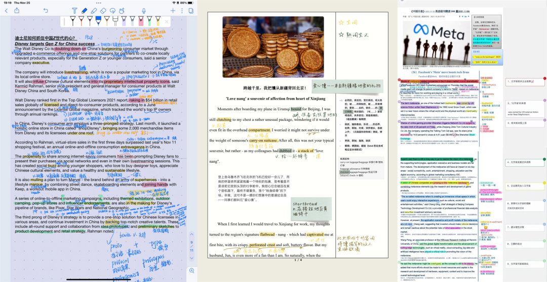The image size is (547, 282).
Task: Click highlighted word 'burgeoning'
Action: coord(111,49)
